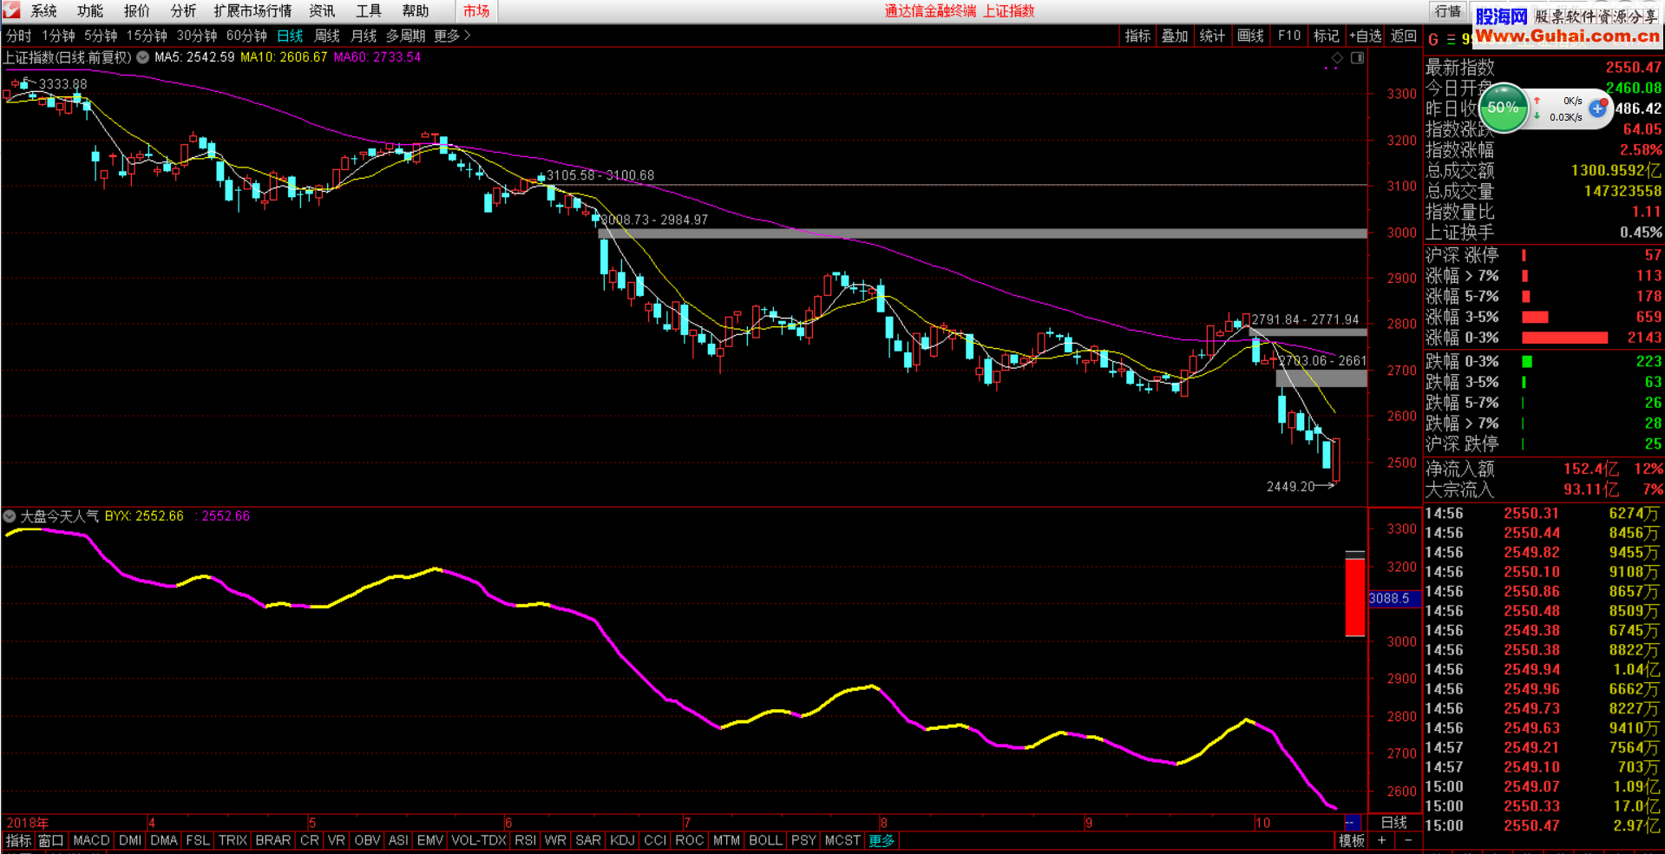Click the round icon before 大盘今天人气
The height and width of the screenshot is (854, 1665).
10,516
